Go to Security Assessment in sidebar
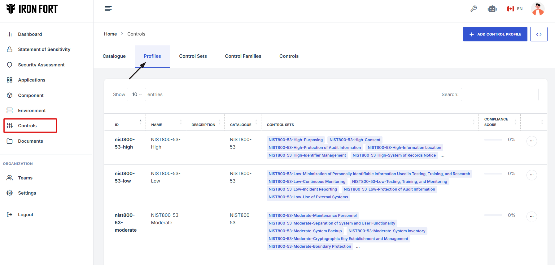 point(41,65)
